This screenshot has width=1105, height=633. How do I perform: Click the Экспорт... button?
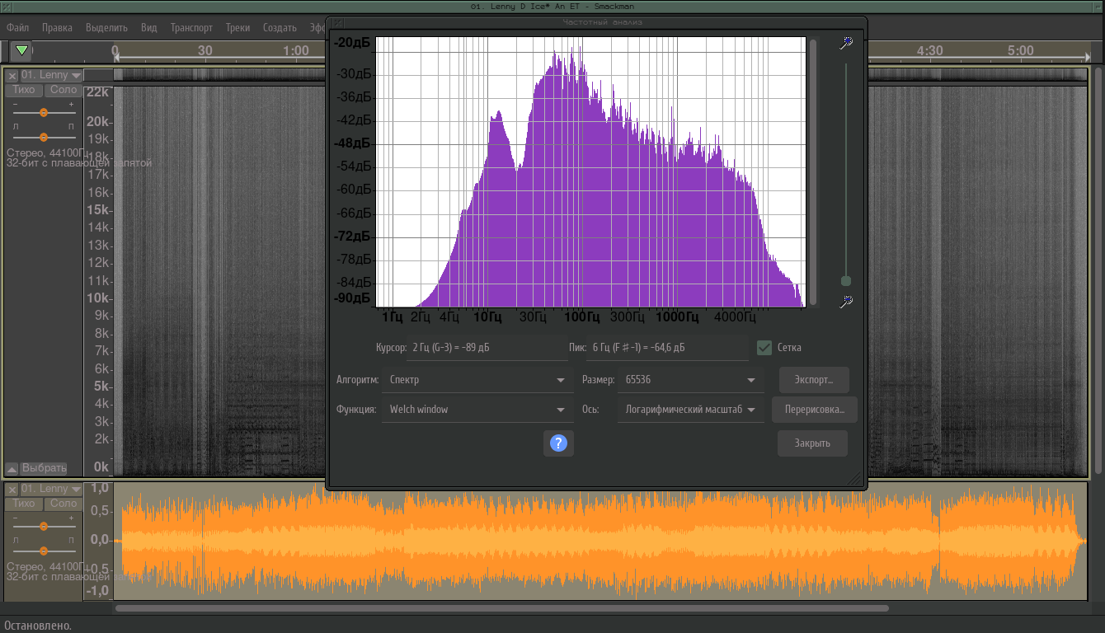pos(814,380)
